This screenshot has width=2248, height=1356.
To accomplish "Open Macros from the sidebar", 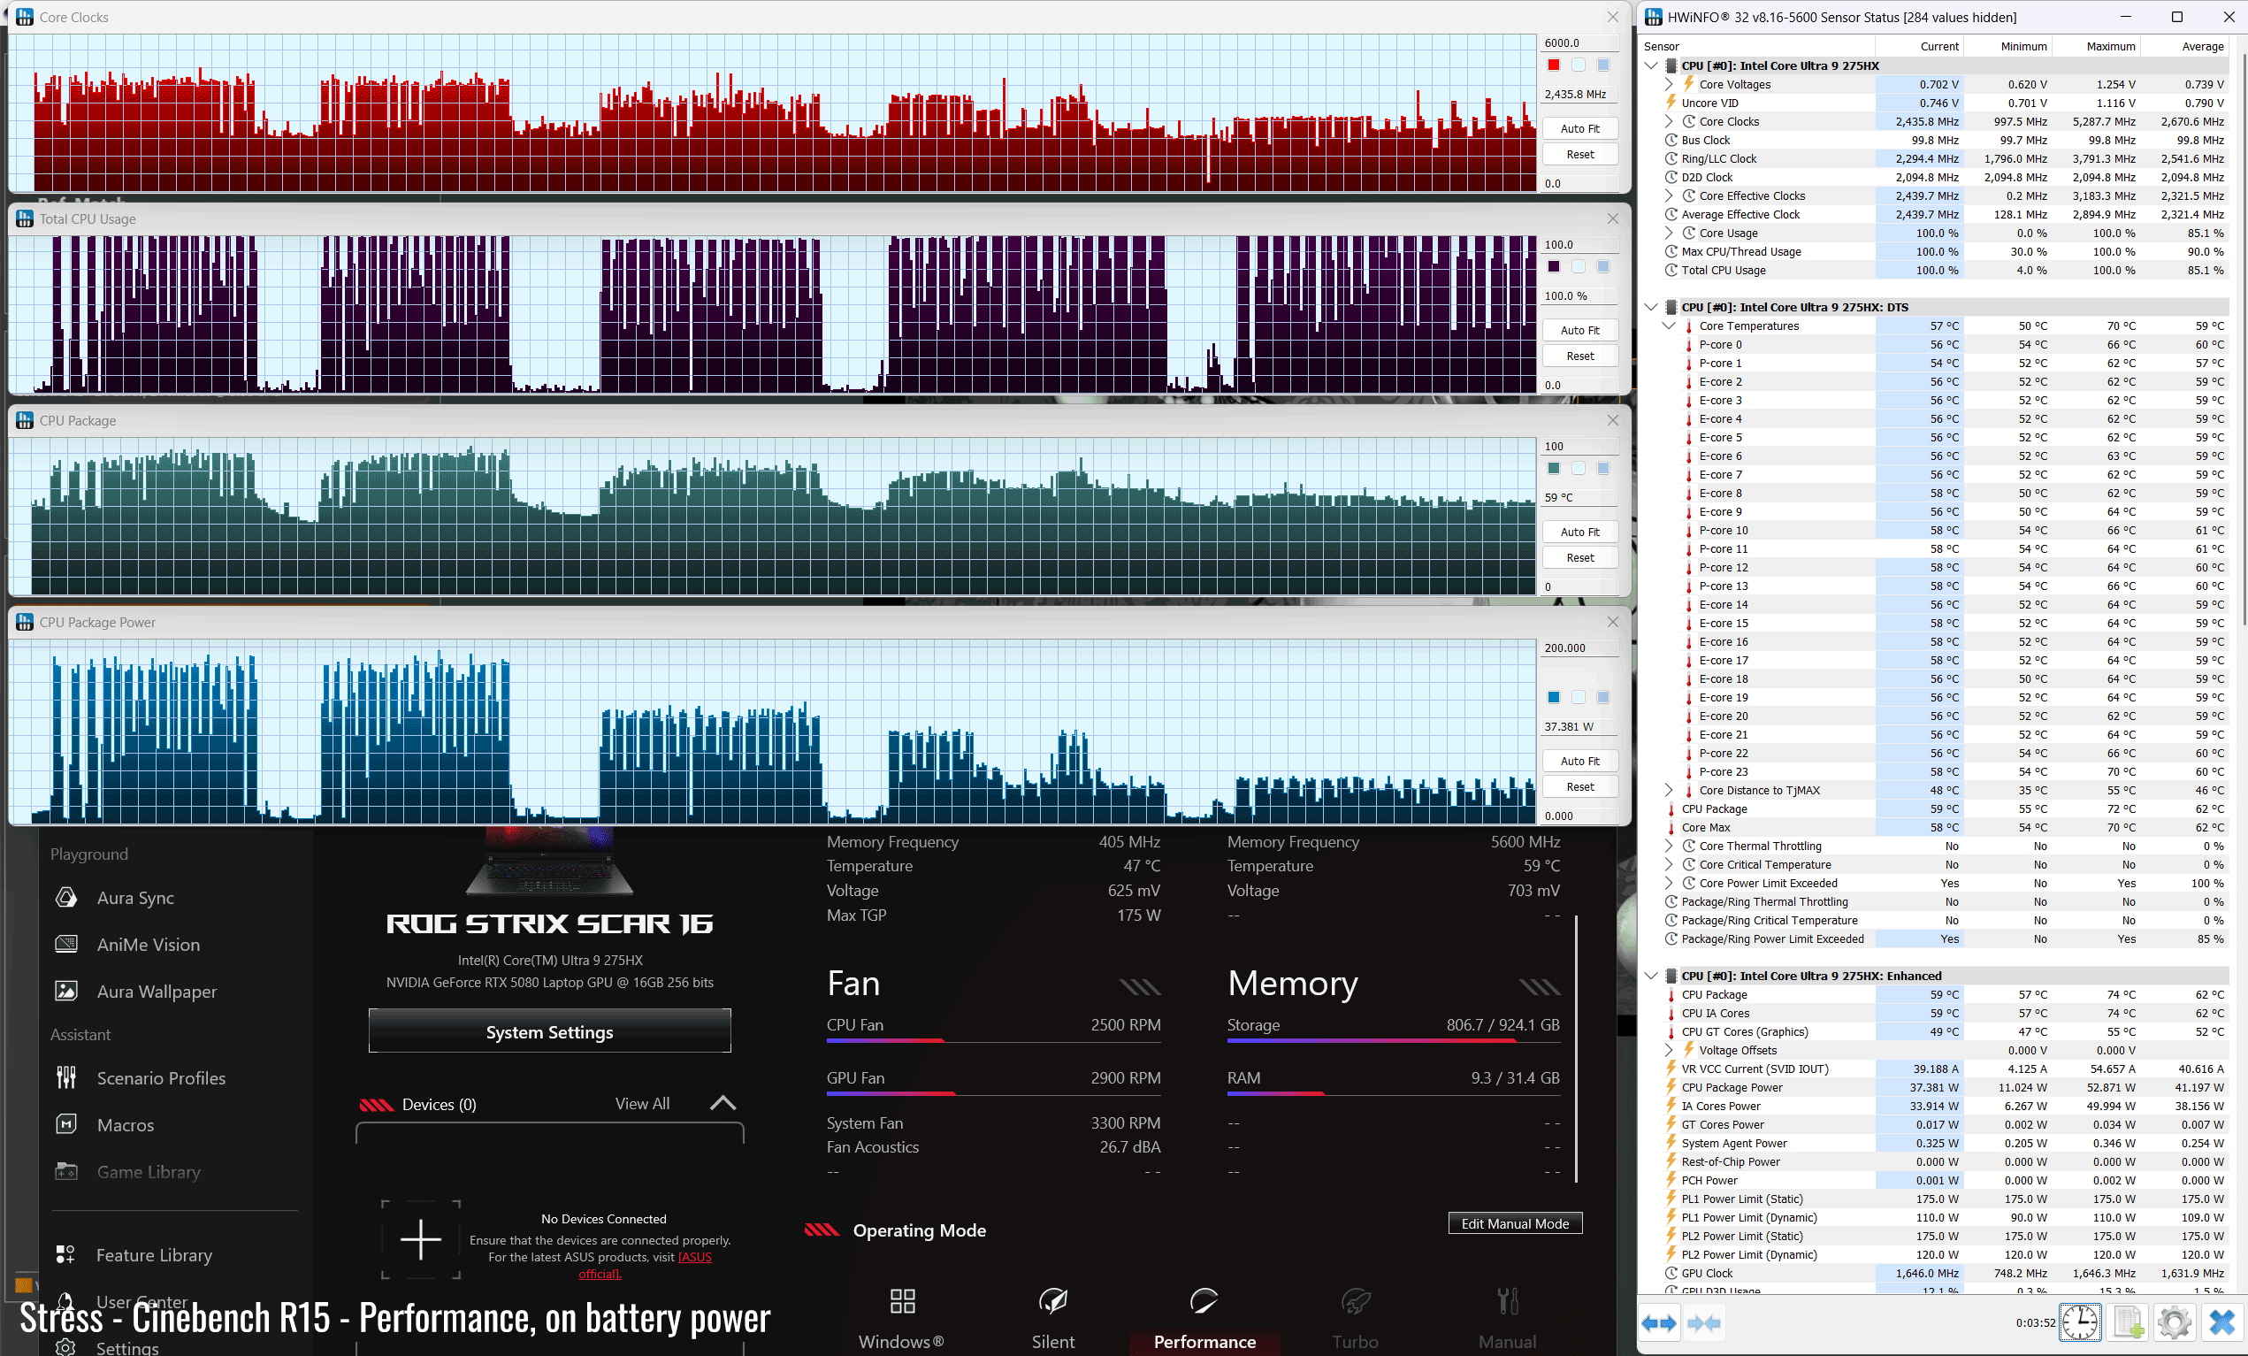I will point(125,1125).
